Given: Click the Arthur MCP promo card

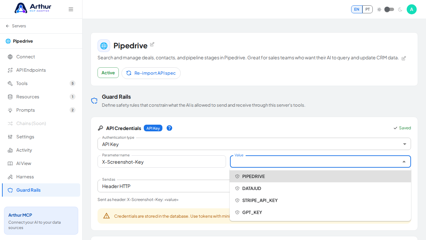Looking at the screenshot, I should pyautogui.click(x=41, y=221).
